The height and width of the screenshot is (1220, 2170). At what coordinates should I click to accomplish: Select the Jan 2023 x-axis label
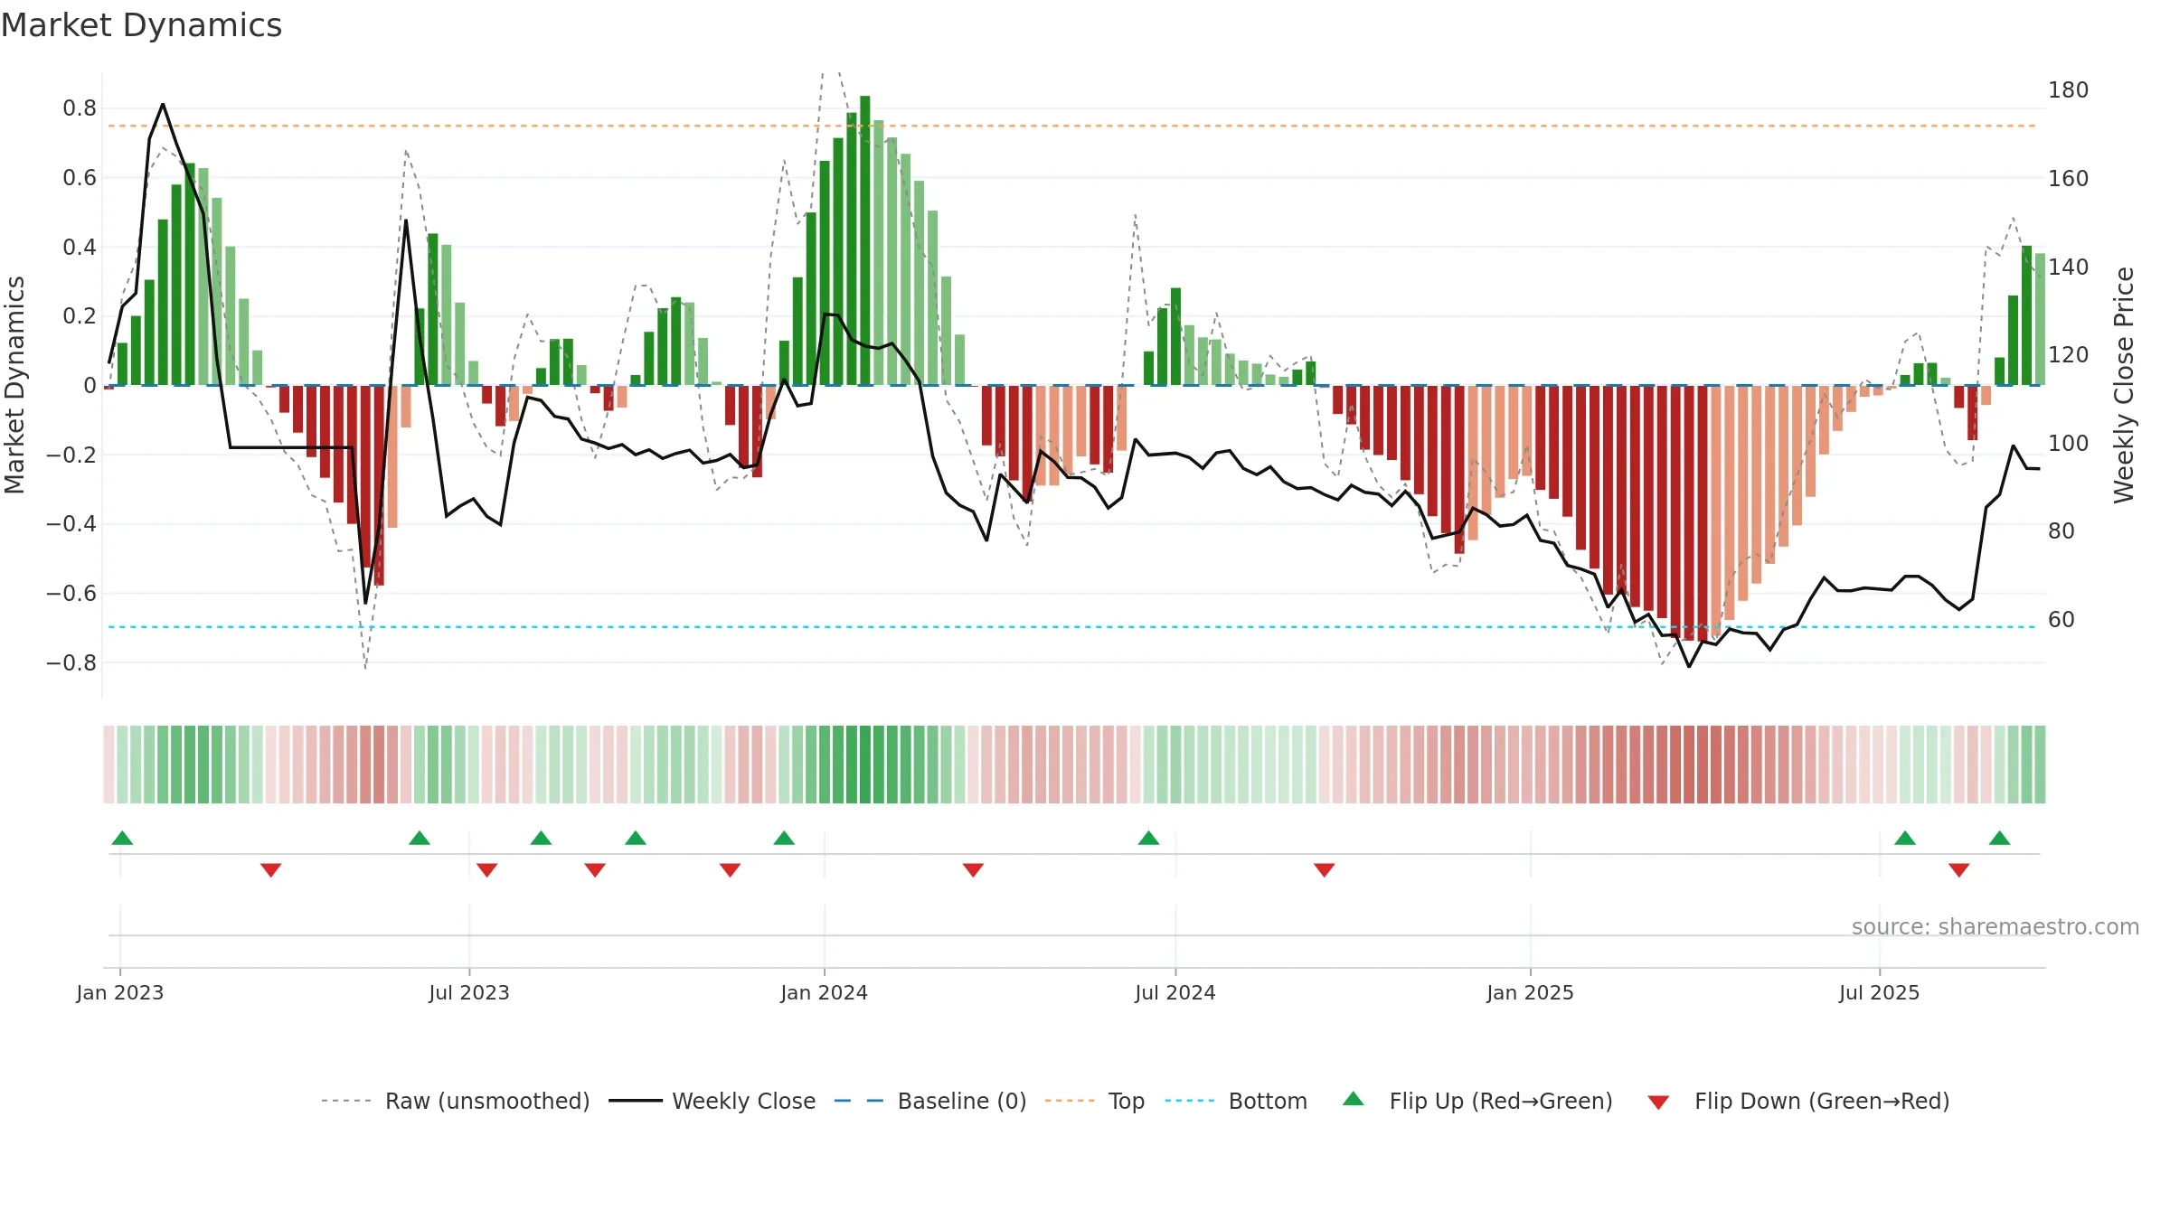click(x=120, y=992)
